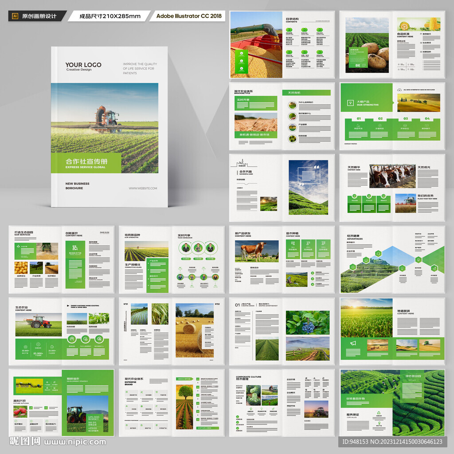Image resolution: width=454 pixels, height=454 pixels.
Task: Click the green 实时共享 box
Action: coord(256,103)
